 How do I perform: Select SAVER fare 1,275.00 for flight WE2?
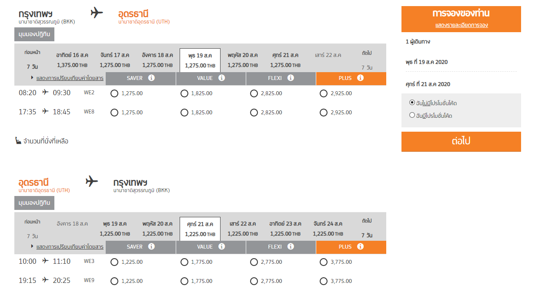point(114,93)
